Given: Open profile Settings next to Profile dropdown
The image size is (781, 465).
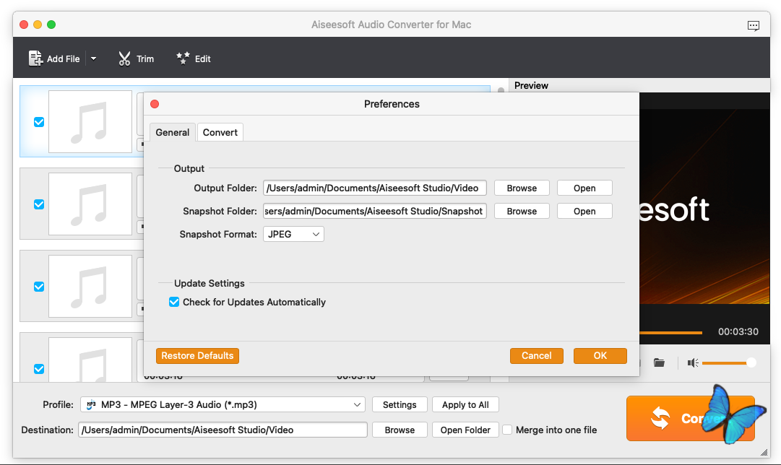Looking at the screenshot, I should [x=400, y=405].
